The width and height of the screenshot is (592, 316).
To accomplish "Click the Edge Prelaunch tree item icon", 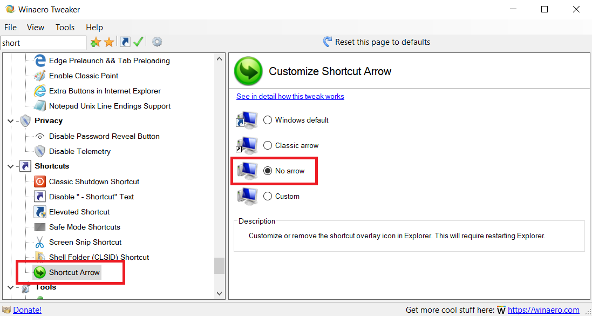I will (39, 60).
